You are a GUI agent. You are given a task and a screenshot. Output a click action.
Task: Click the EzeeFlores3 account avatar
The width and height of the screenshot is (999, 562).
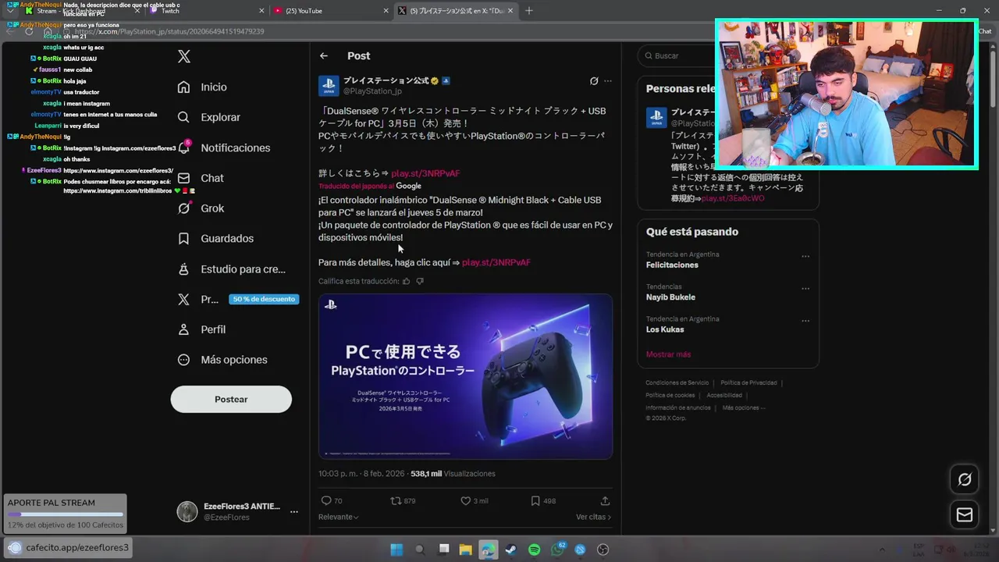tap(187, 511)
